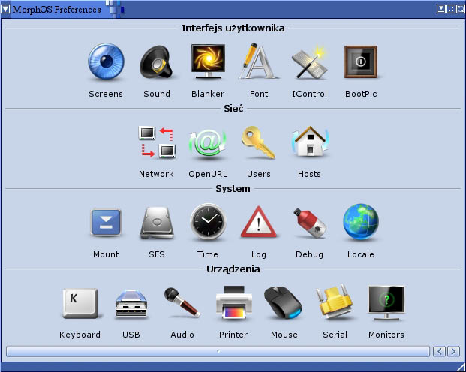Click the window resize corner gadget
466x372 pixels.
[x=461, y=367]
